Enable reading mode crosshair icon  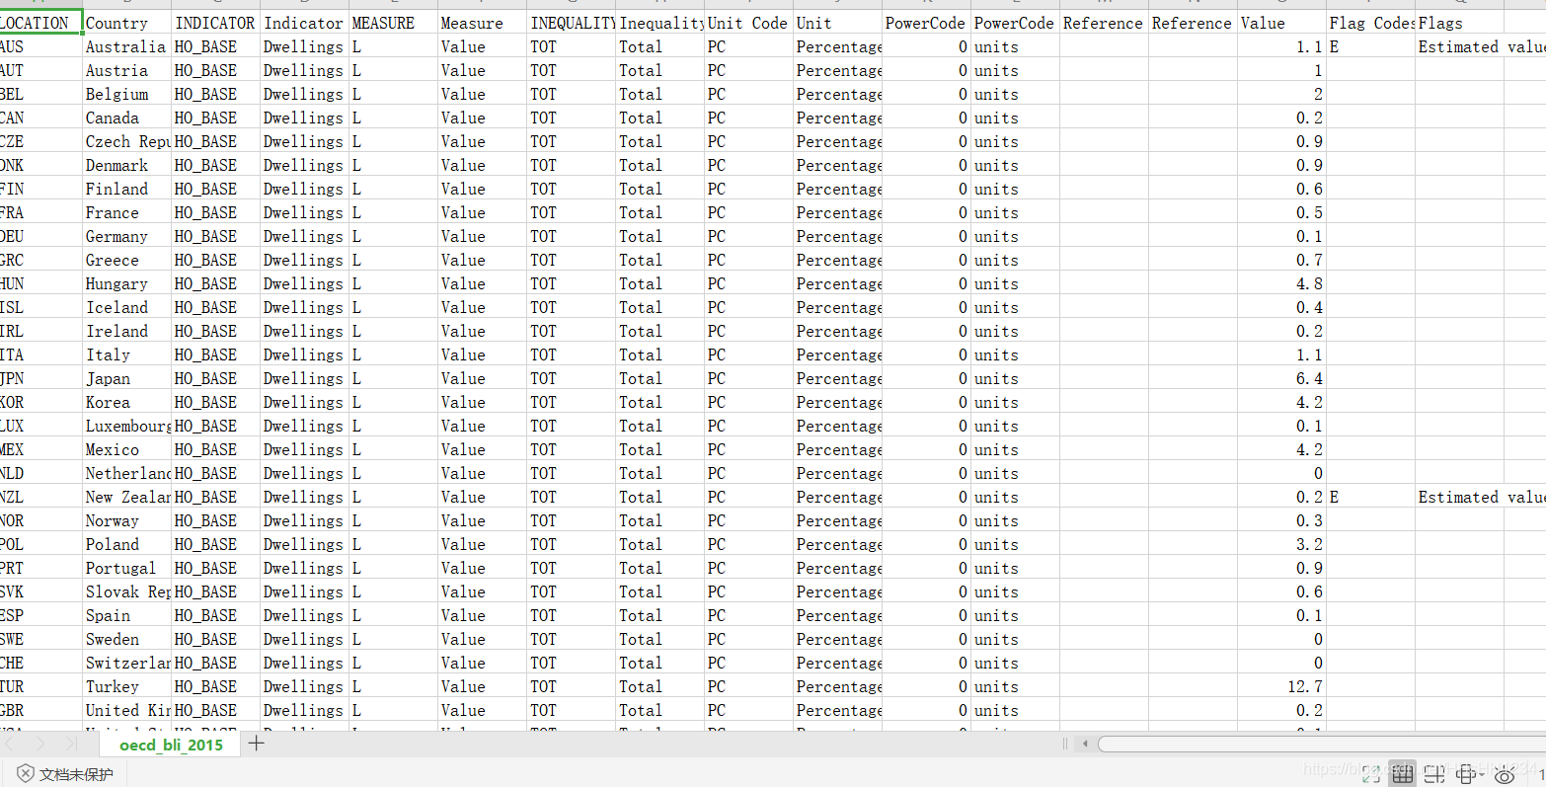pos(1466,774)
